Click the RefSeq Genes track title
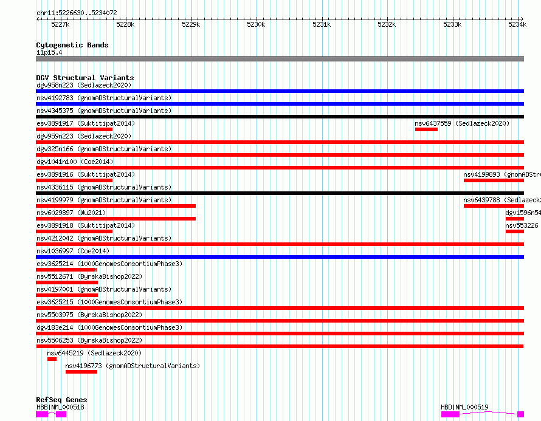This screenshot has height=421, width=541. pos(61,400)
